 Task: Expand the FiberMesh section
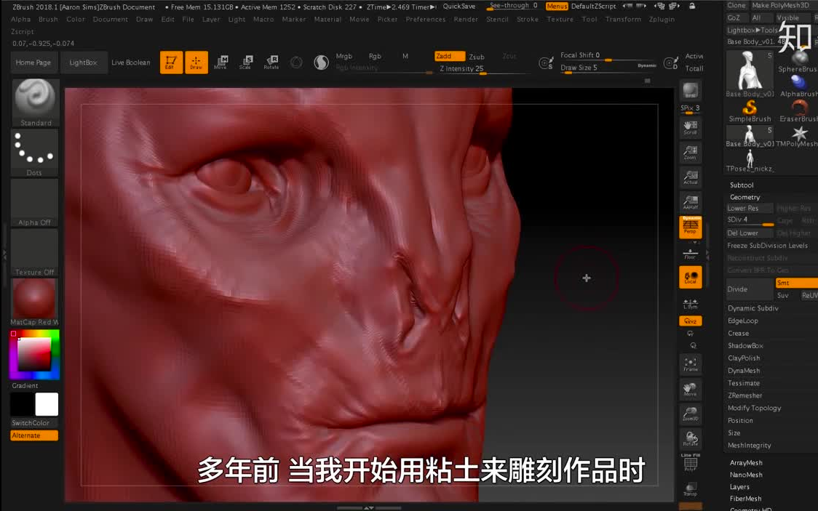coord(748,499)
